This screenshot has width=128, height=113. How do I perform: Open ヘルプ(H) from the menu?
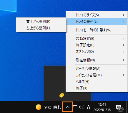(x=97, y=82)
